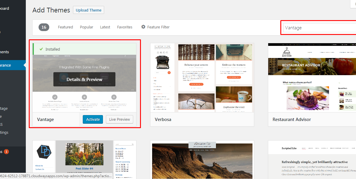Switch to the Popular themes tab
Screen dimensions: 356x179
[x=87, y=27]
